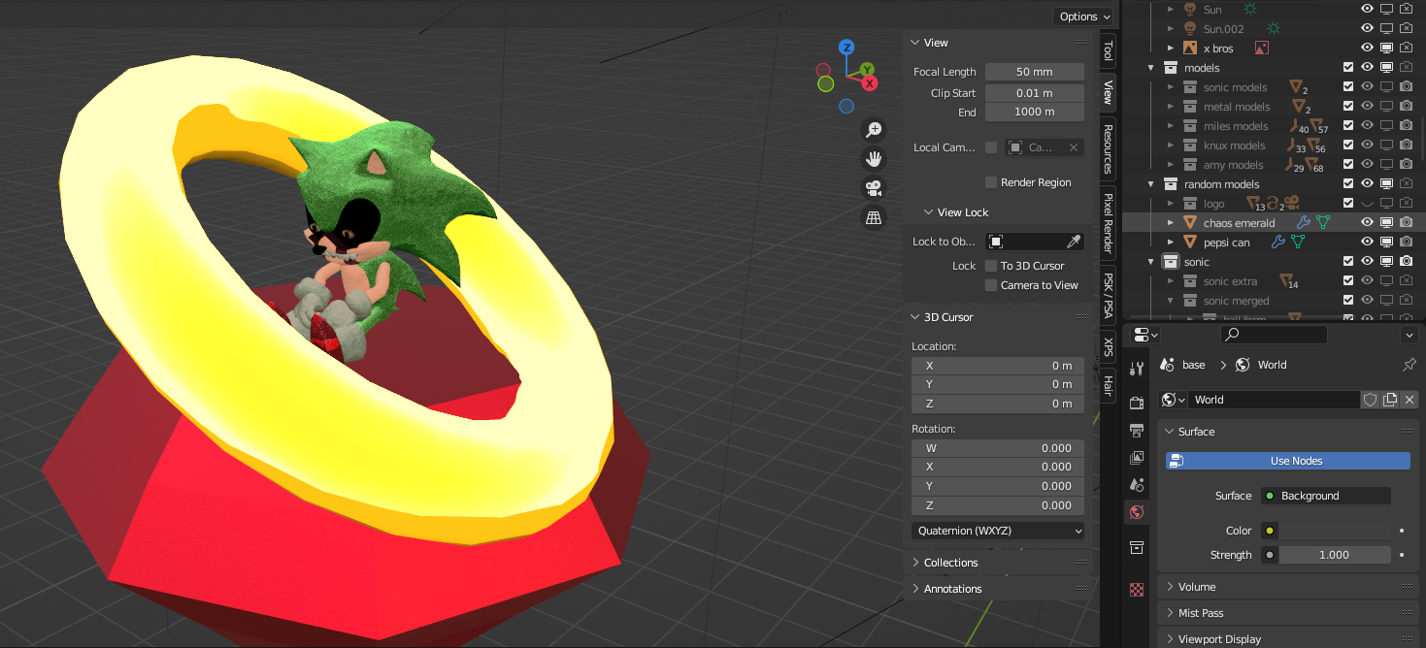Switch to the PSK / PSA sidebar tab
Image resolution: width=1426 pixels, height=648 pixels.
pyautogui.click(x=1108, y=295)
